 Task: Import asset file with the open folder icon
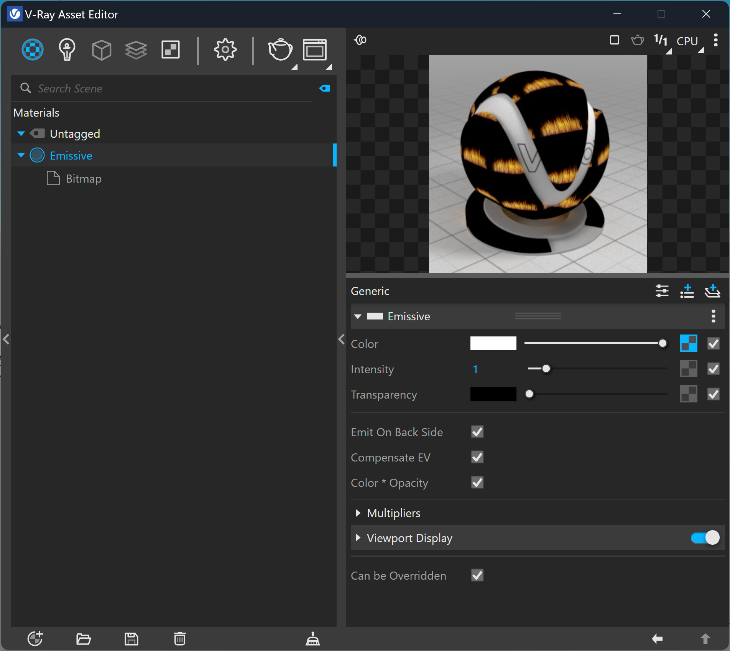click(x=84, y=639)
